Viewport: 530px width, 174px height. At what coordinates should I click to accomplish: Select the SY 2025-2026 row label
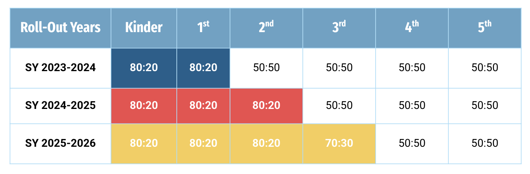pyautogui.click(x=60, y=144)
